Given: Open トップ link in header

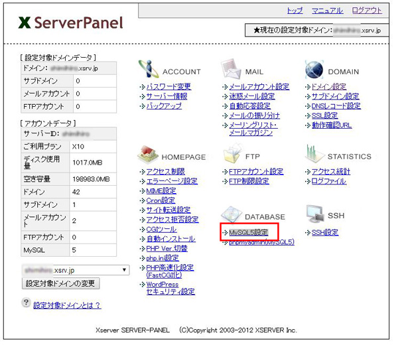Looking at the screenshot, I should point(295,11).
